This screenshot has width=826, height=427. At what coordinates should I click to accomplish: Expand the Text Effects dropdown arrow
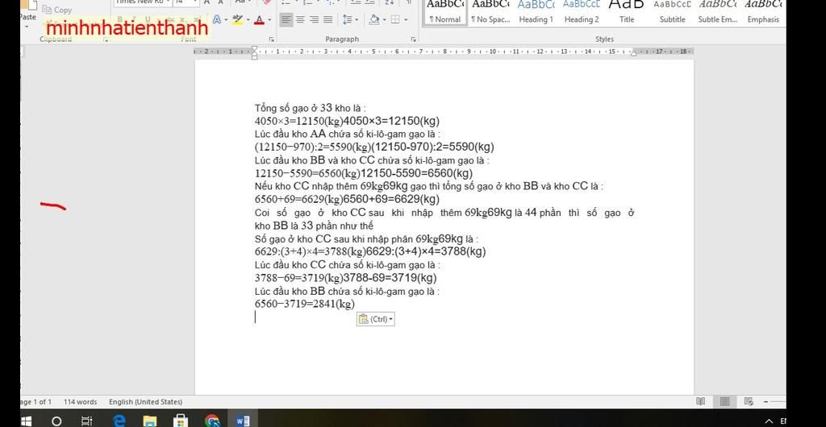[x=226, y=20]
